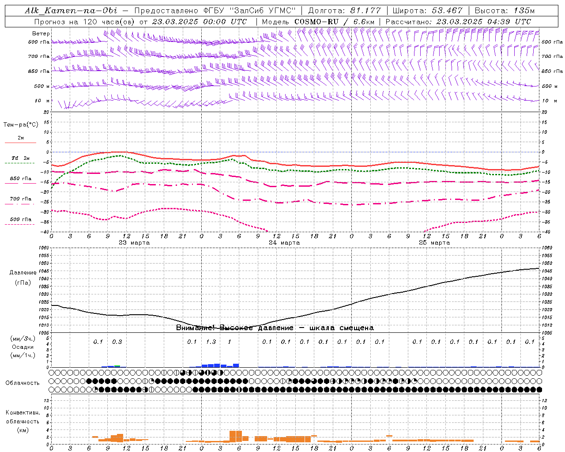This screenshot has height=452, width=565.
Task: Click the 1.3 precipitation total value
Action: pos(211,342)
